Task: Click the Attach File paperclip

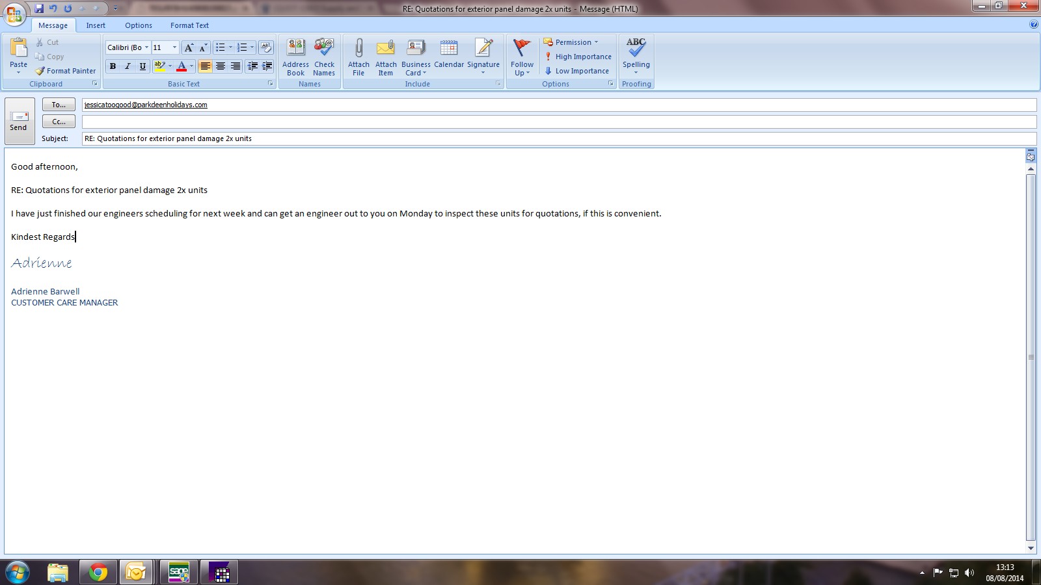Action: pyautogui.click(x=358, y=57)
